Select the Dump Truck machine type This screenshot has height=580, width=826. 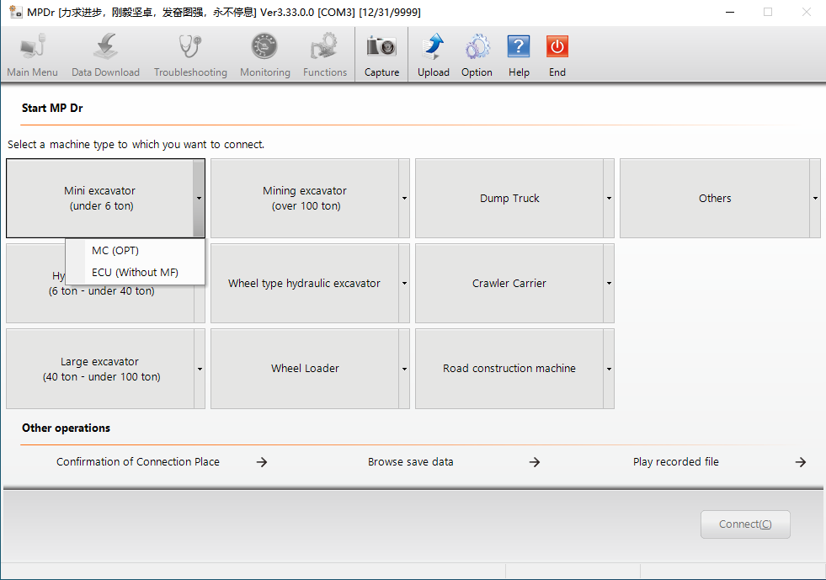(509, 198)
